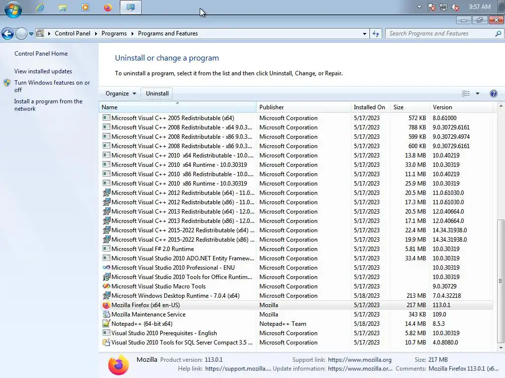Open Control Panel Home link
Image resolution: width=505 pixels, height=378 pixels.
click(41, 54)
